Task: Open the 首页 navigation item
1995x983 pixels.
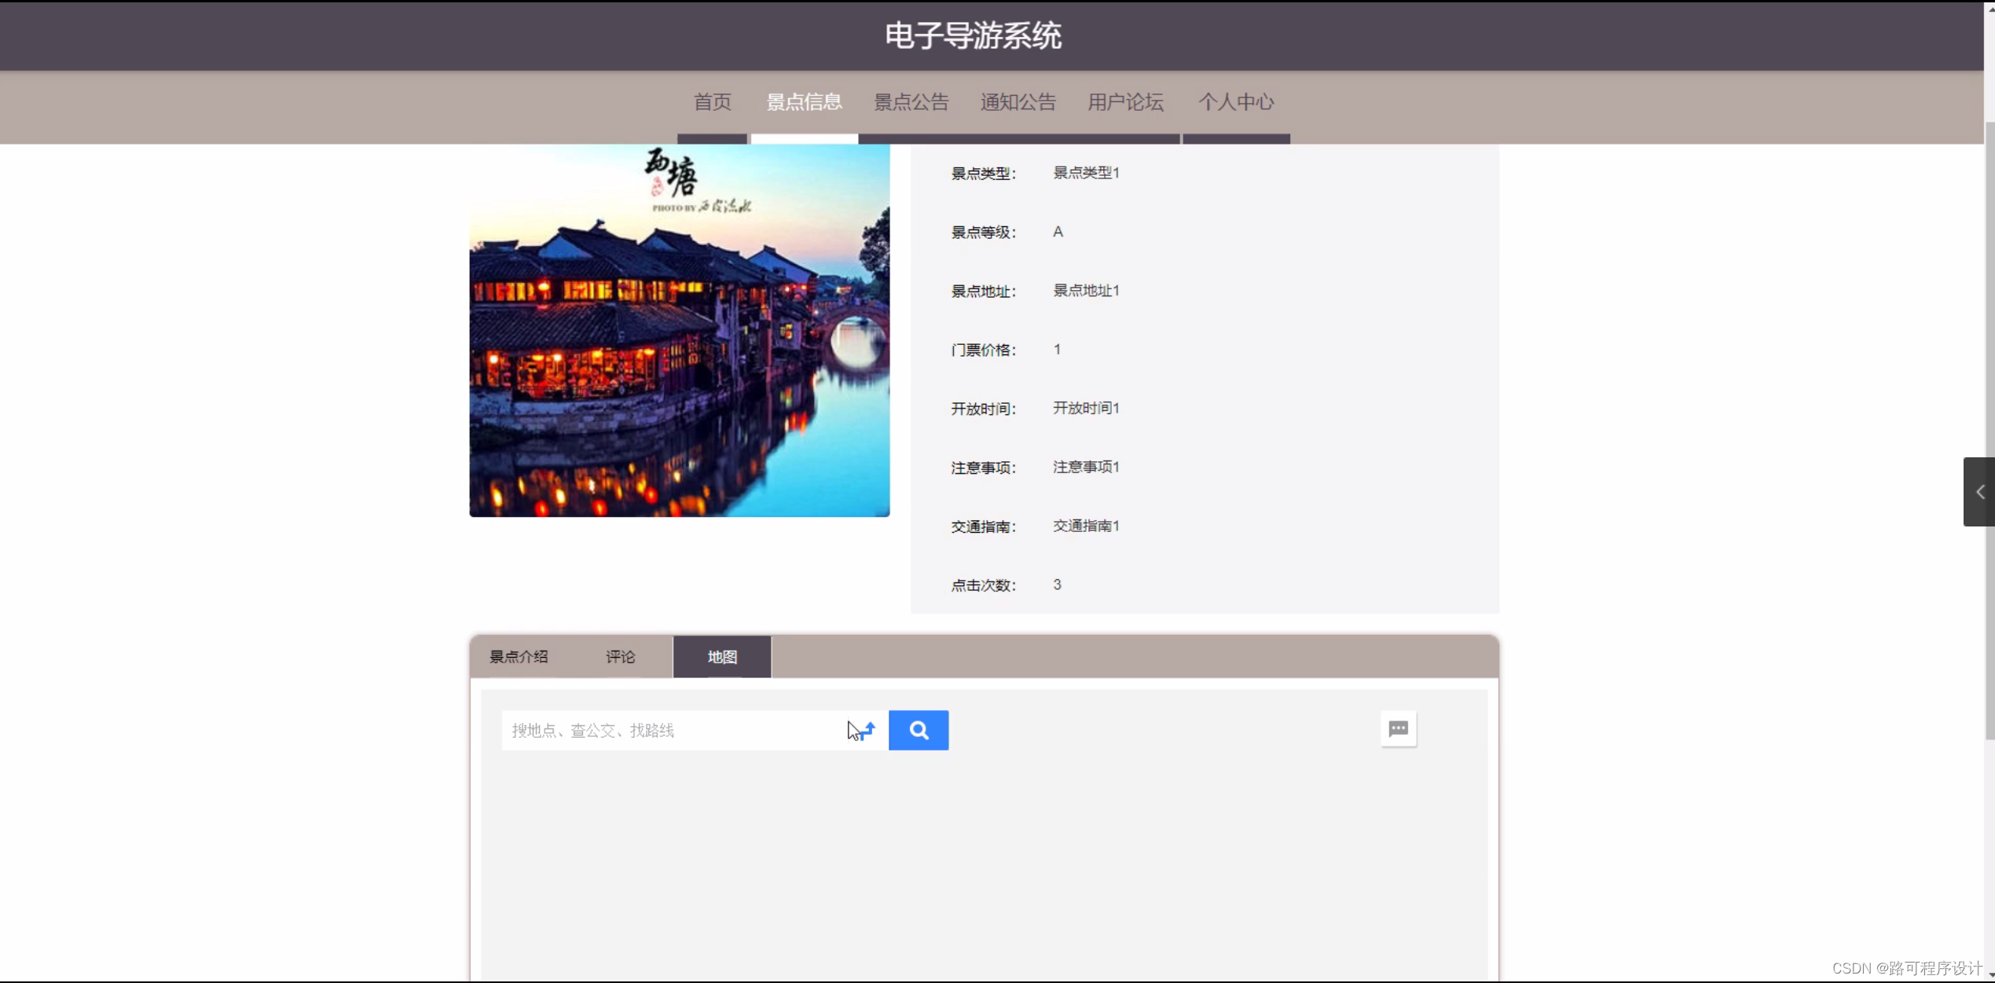Action: (x=711, y=102)
